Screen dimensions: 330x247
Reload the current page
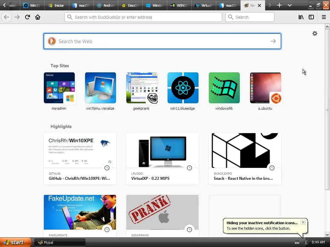click(27, 17)
